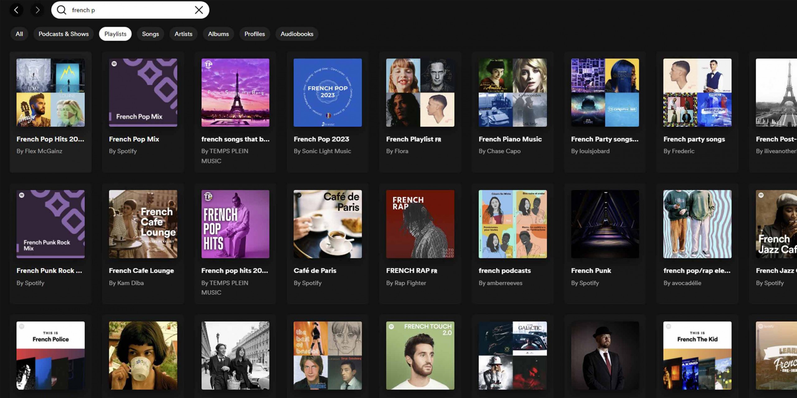Open the french podcasts illustrated cover
The height and width of the screenshot is (398, 797).
(513, 224)
